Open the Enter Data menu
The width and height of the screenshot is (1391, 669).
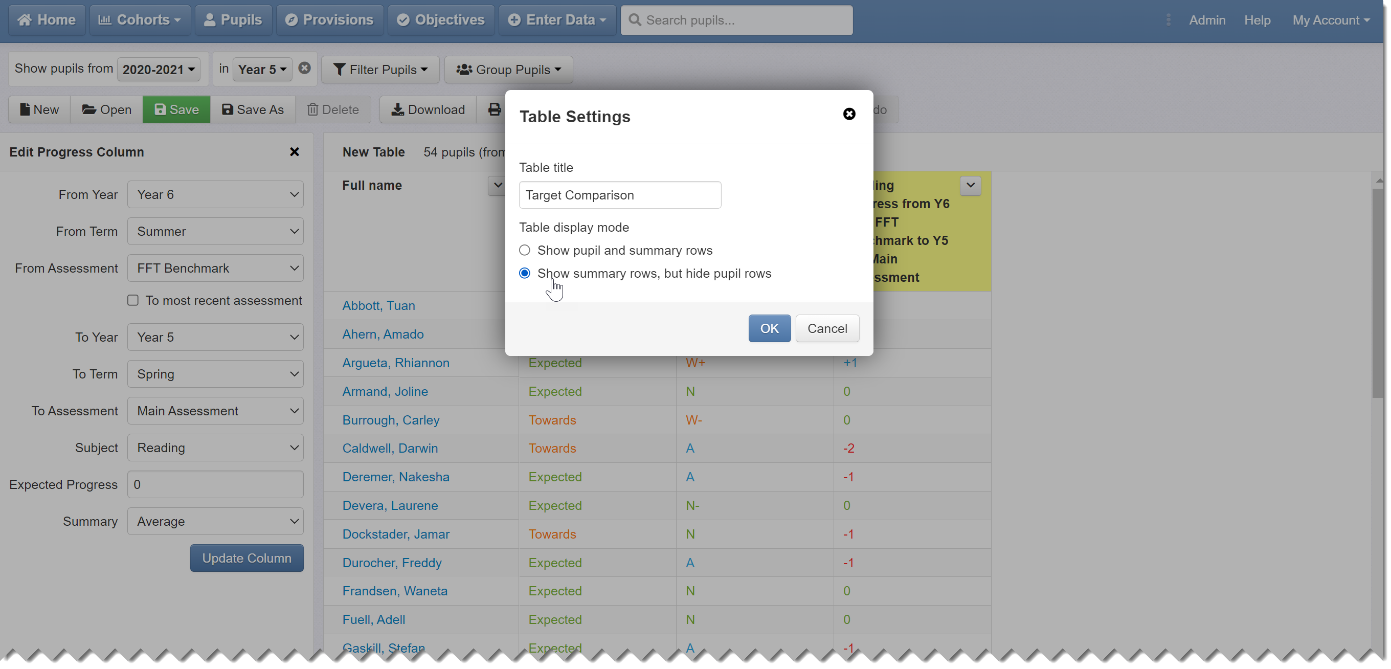[557, 20]
